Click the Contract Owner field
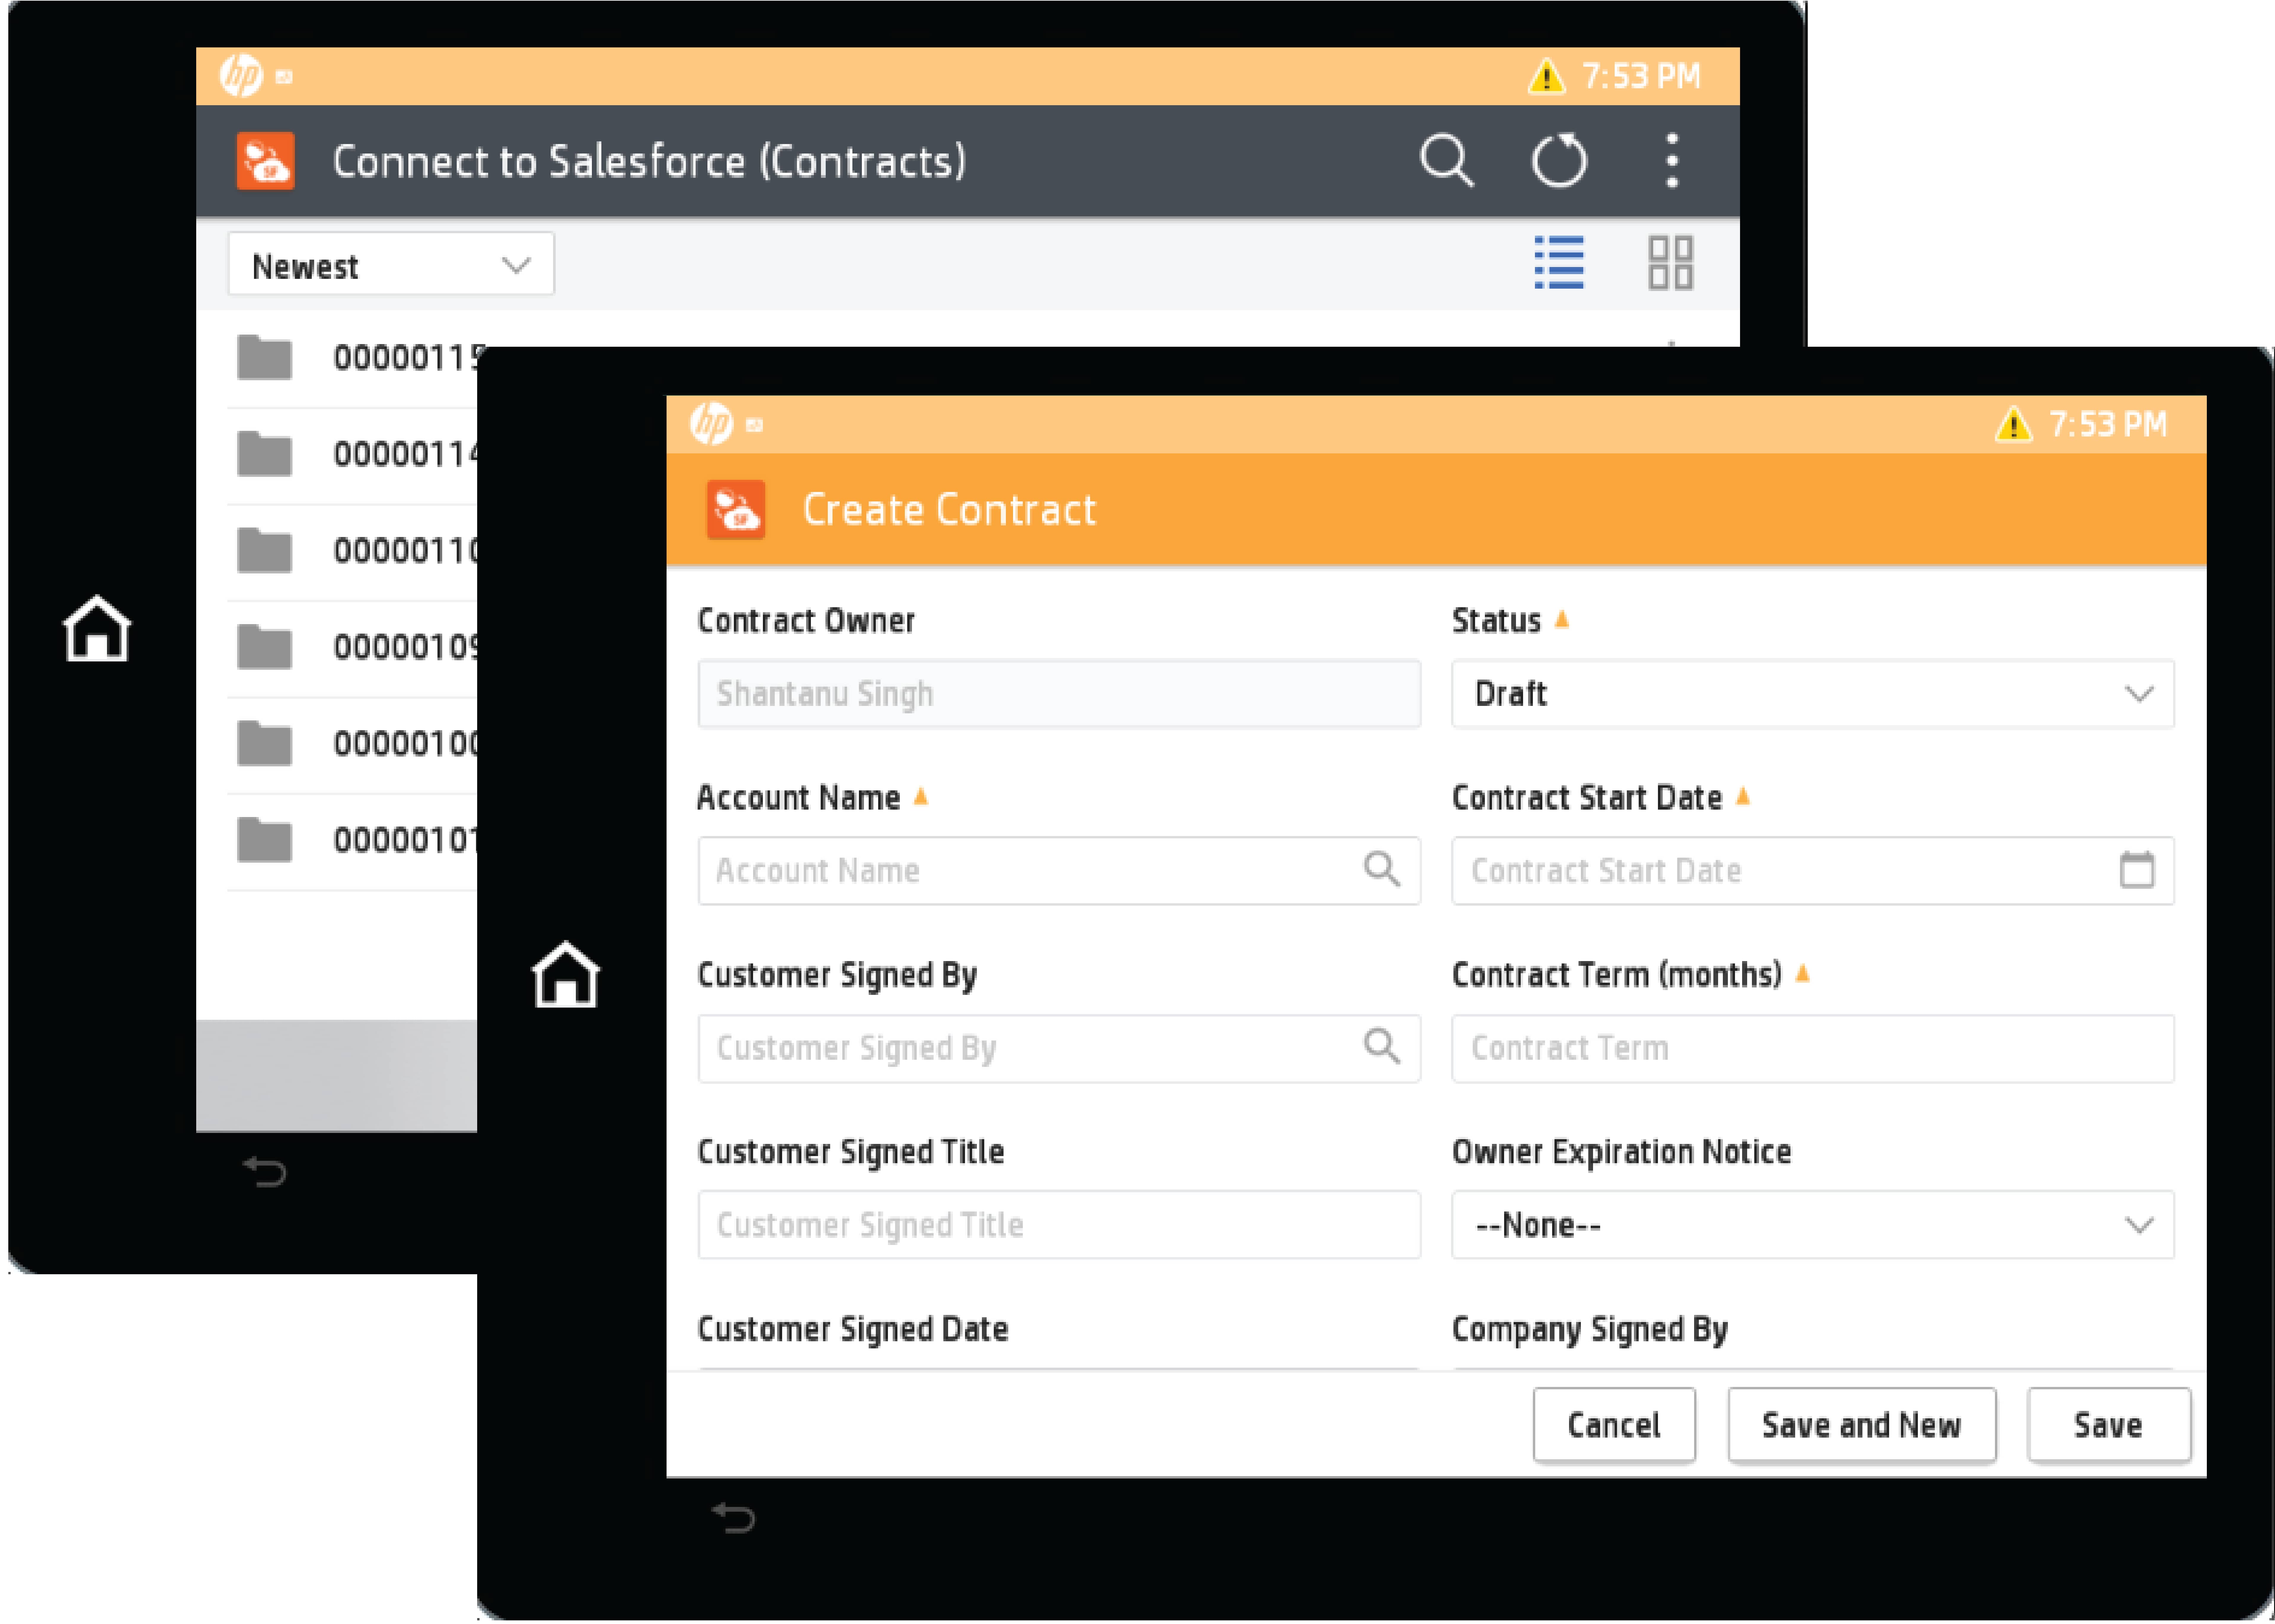Viewport: 2275px width, 1624px height. [1059, 694]
